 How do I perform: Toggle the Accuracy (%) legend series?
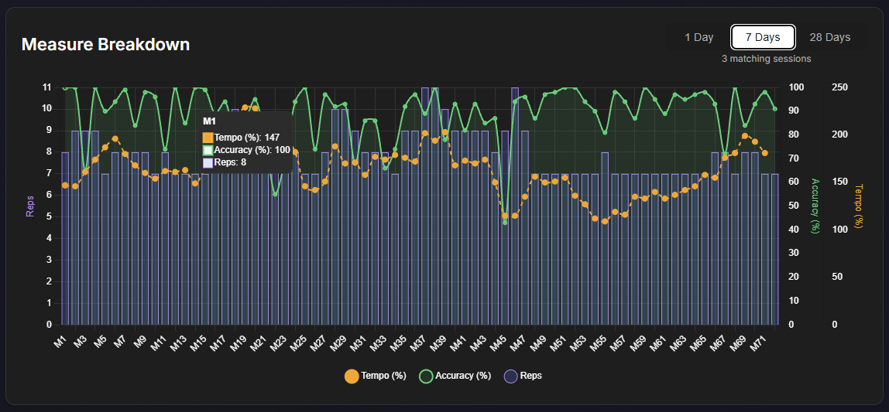click(455, 376)
